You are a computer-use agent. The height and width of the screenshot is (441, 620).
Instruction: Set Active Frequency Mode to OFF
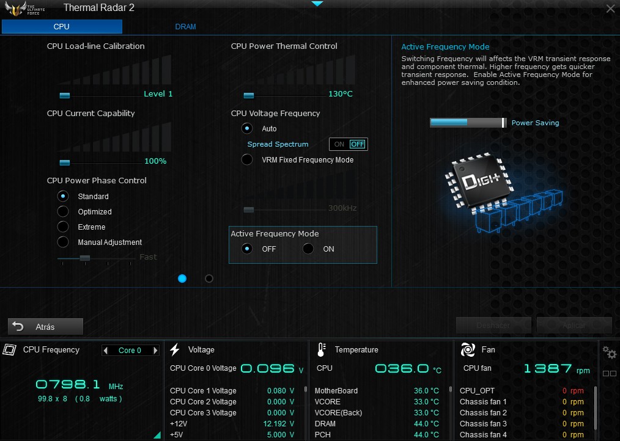(247, 249)
